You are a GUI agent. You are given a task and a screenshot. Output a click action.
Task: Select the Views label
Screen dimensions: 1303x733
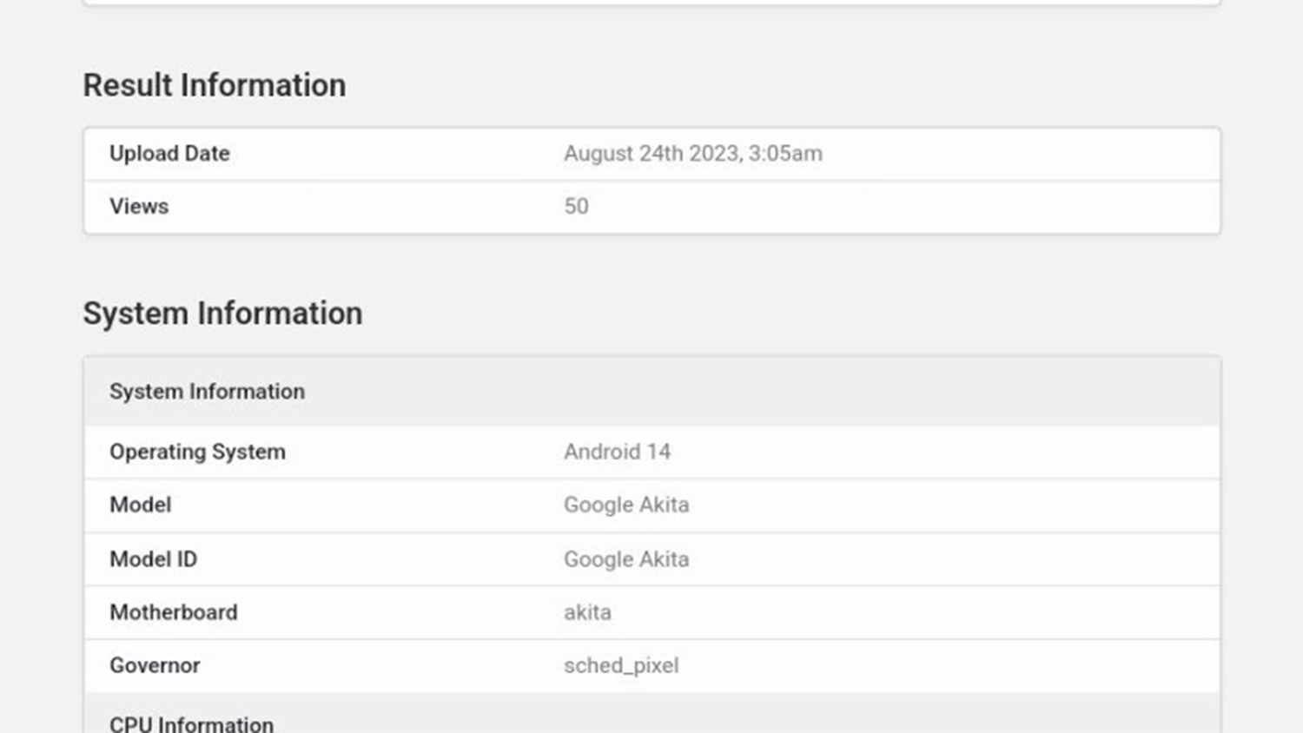[139, 207]
